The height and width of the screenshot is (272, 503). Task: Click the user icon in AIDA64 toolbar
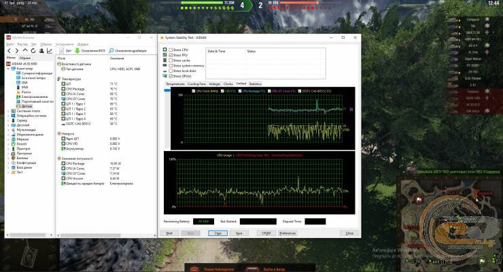pyautogui.click(x=41, y=51)
